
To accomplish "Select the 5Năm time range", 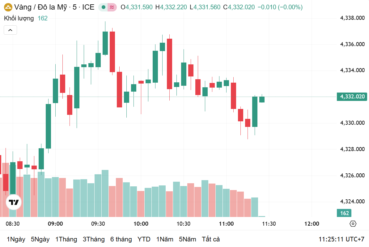I will (187, 239).
